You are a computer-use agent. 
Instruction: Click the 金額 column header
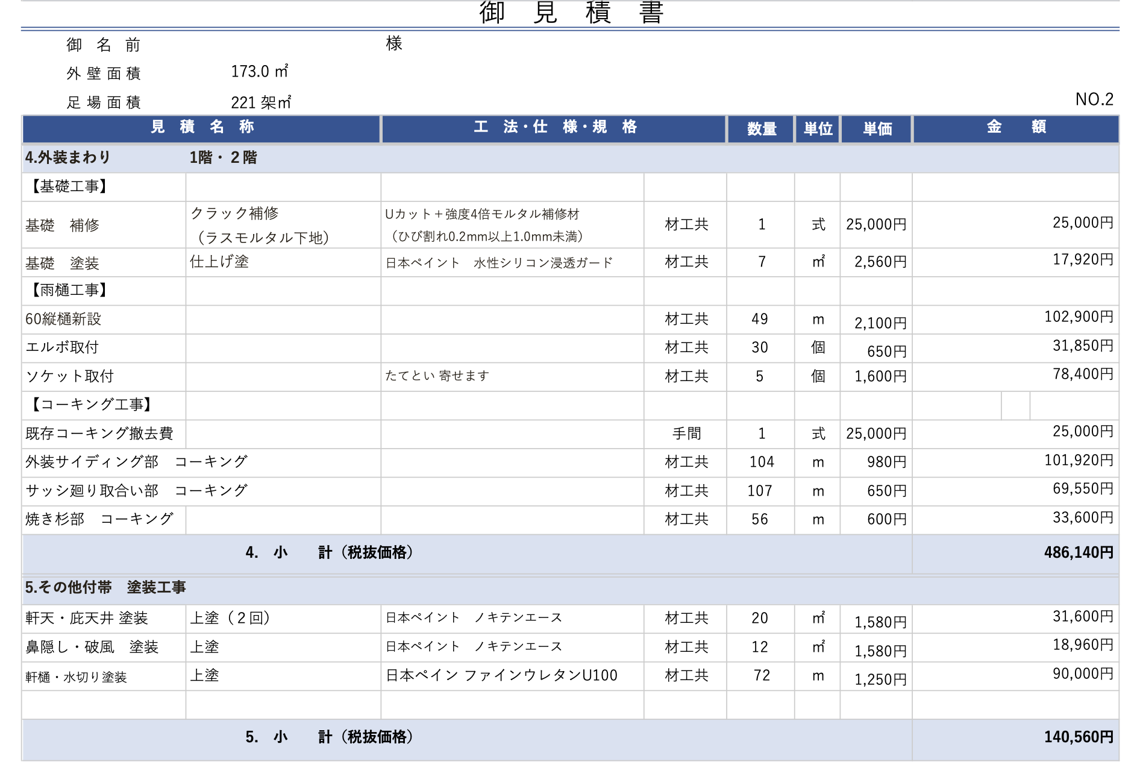1016,128
